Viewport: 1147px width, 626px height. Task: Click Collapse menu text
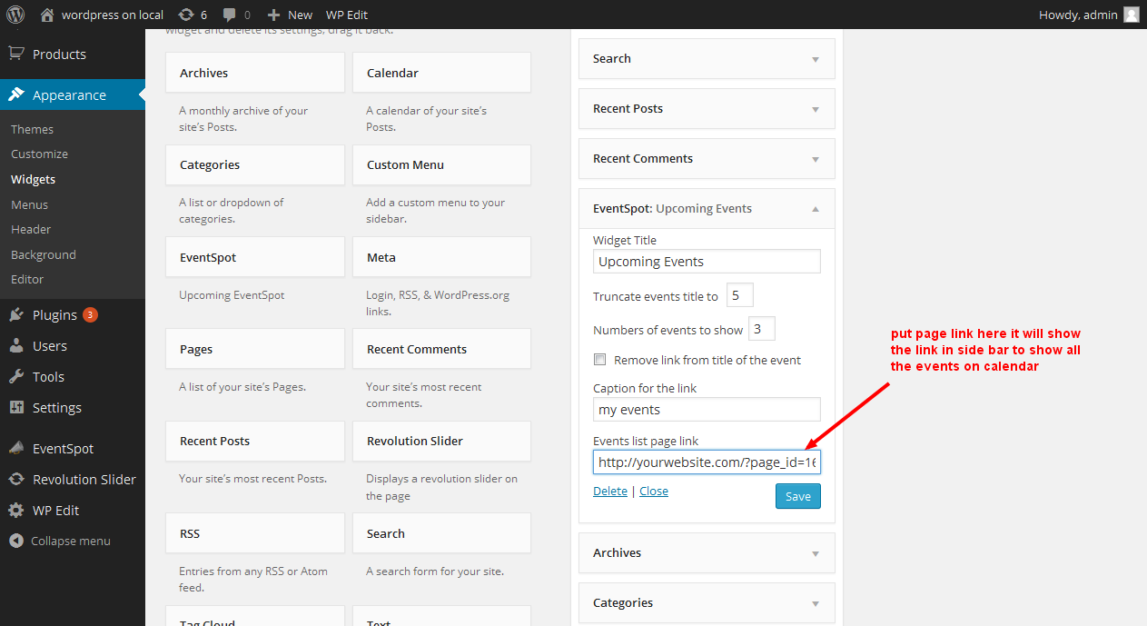[x=71, y=541]
